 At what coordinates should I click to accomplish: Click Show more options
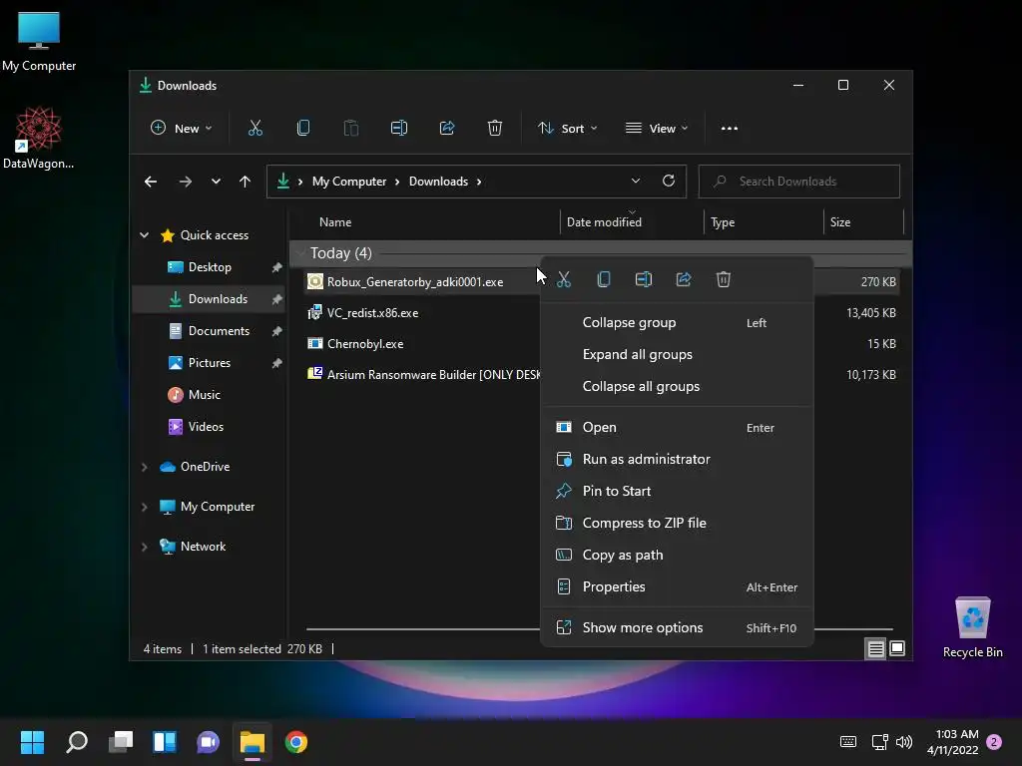677,628
